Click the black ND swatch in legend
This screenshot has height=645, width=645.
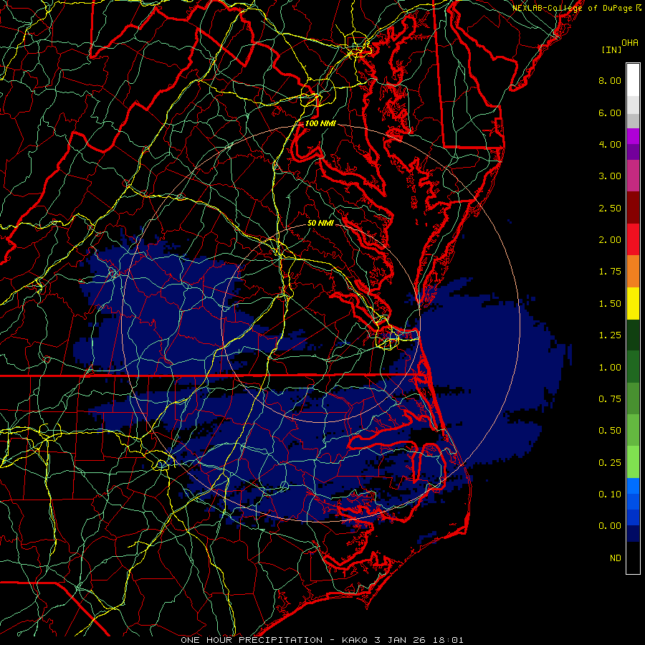pos(633,558)
